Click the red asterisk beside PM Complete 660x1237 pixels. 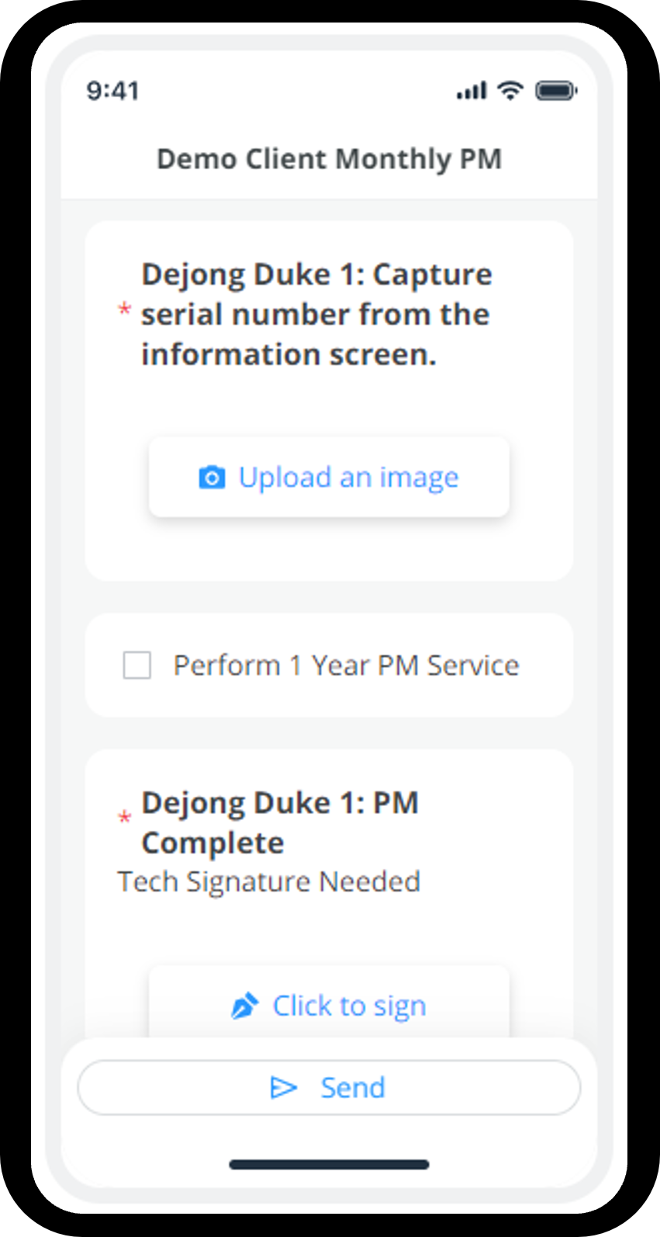point(124,817)
